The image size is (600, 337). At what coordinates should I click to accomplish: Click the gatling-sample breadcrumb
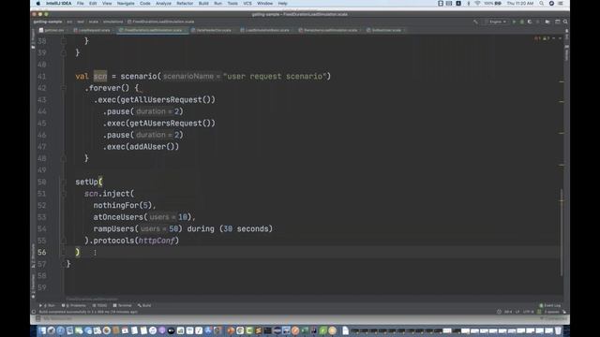point(48,22)
